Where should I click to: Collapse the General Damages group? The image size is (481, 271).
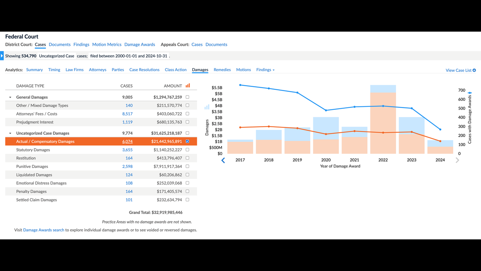(x=10, y=97)
